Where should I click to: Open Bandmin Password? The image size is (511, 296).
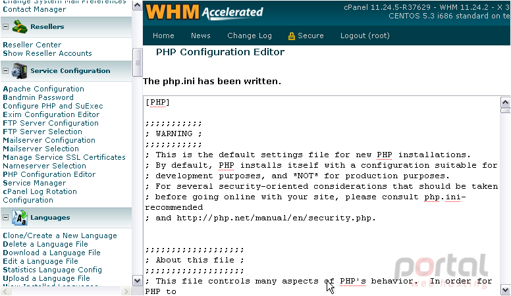38,97
